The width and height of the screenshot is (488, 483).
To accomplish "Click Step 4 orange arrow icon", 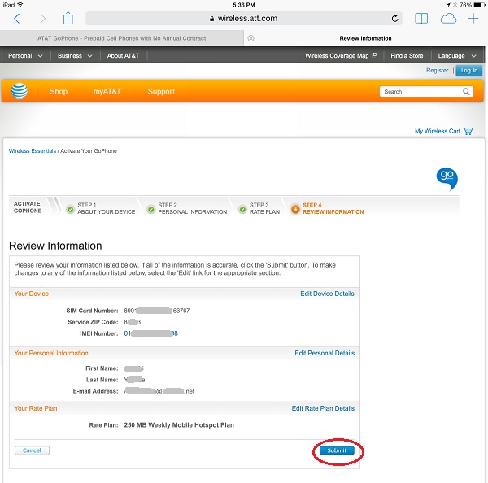I will point(295,209).
